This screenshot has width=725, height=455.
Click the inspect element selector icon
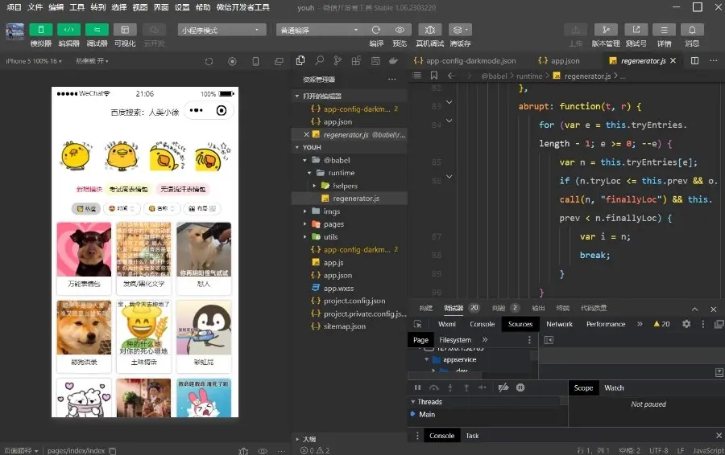pyautogui.click(x=417, y=324)
